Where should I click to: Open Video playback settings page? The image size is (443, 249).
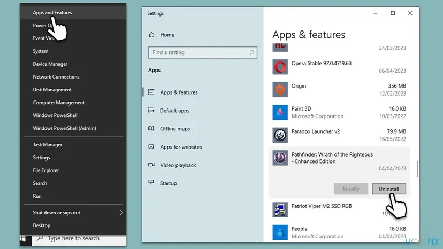click(178, 165)
